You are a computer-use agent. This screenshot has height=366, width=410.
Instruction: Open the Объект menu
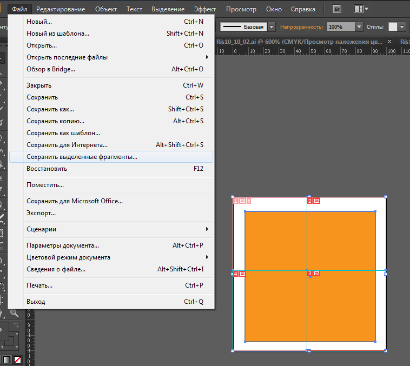click(106, 9)
